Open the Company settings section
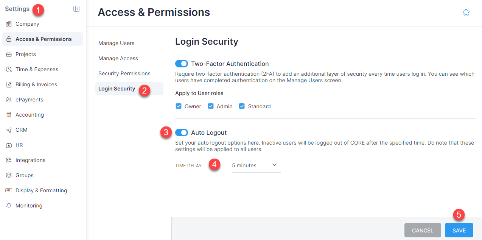The width and height of the screenshot is (482, 240). (x=27, y=24)
